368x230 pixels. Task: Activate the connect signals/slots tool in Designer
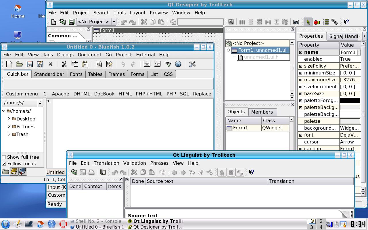tap(317, 22)
